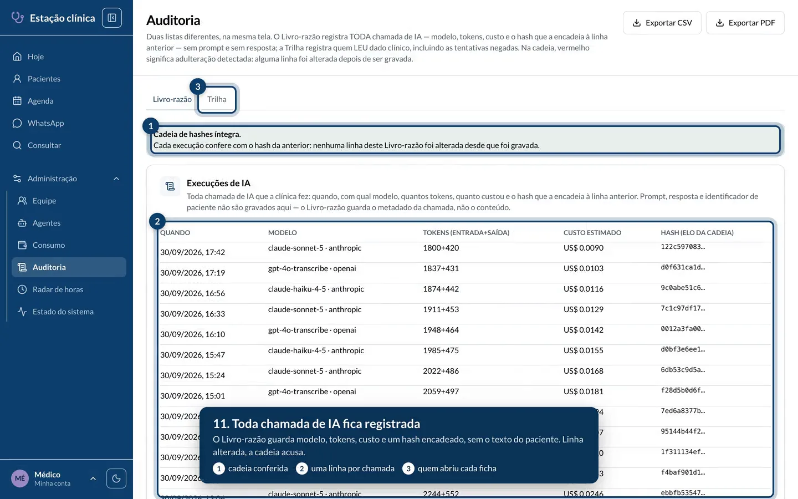Collapse the Administração section chevron
The width and height of the screenshot is (798, 499).
(x=116, y=179)
